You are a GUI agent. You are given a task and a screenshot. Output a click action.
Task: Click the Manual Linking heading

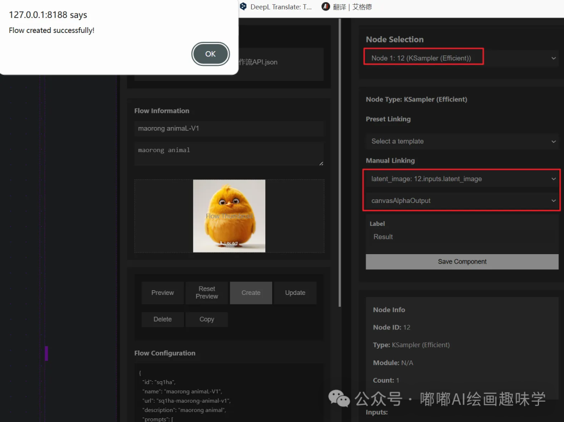click(390, 161)
